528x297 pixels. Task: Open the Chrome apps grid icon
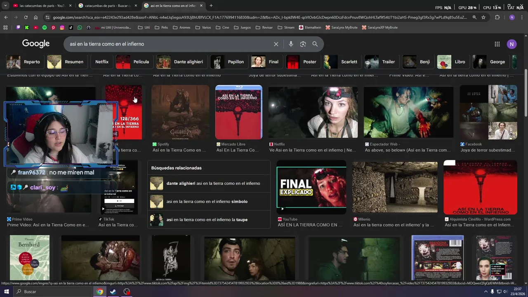(5, 28)
